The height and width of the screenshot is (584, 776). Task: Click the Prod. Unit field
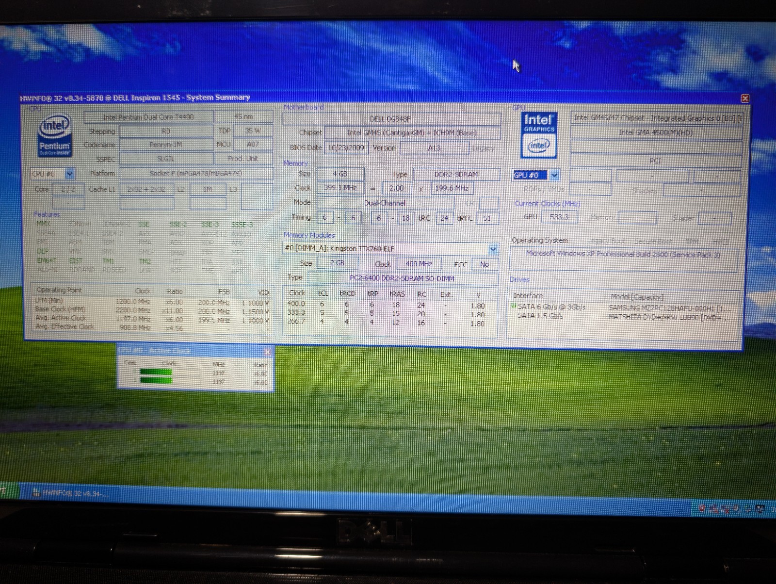pyautogui.click(x=243, y=158)
